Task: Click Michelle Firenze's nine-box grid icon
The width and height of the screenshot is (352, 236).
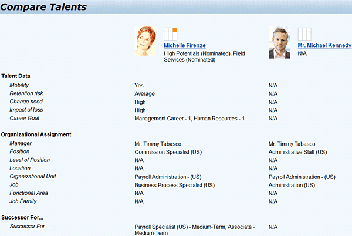Action: [x=170, y=33]
